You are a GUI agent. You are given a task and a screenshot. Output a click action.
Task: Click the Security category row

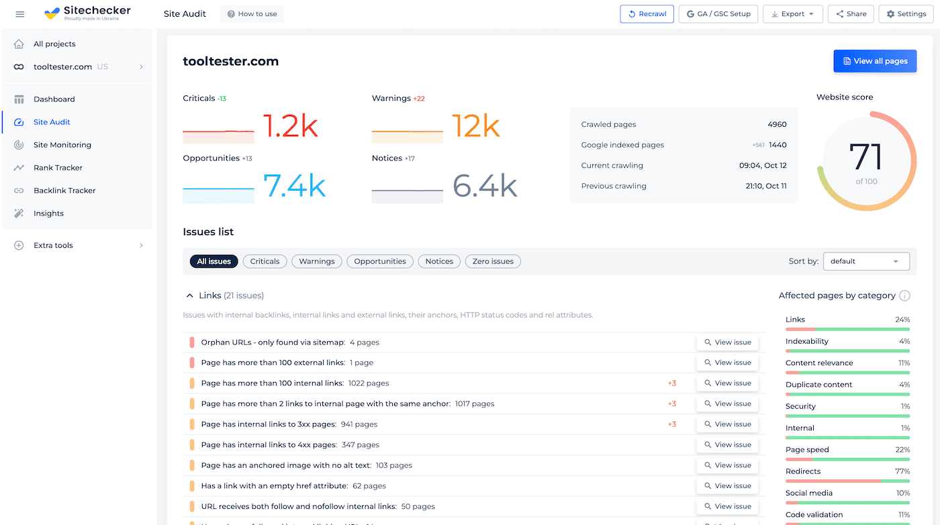tap(847, 409)
